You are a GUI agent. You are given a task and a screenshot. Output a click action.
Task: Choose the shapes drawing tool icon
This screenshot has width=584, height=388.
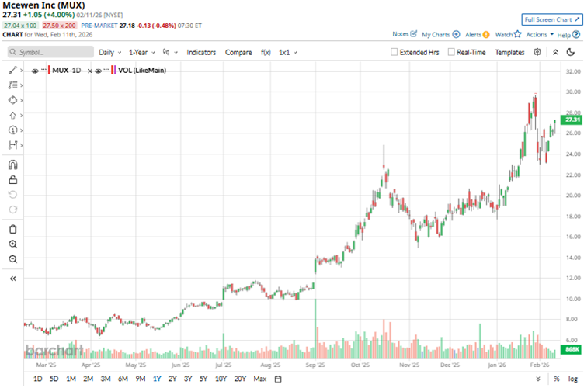pos(12,100)
